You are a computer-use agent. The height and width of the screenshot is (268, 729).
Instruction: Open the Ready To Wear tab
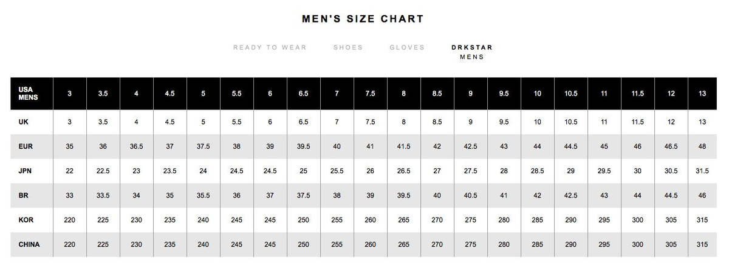tap(270, 47)
